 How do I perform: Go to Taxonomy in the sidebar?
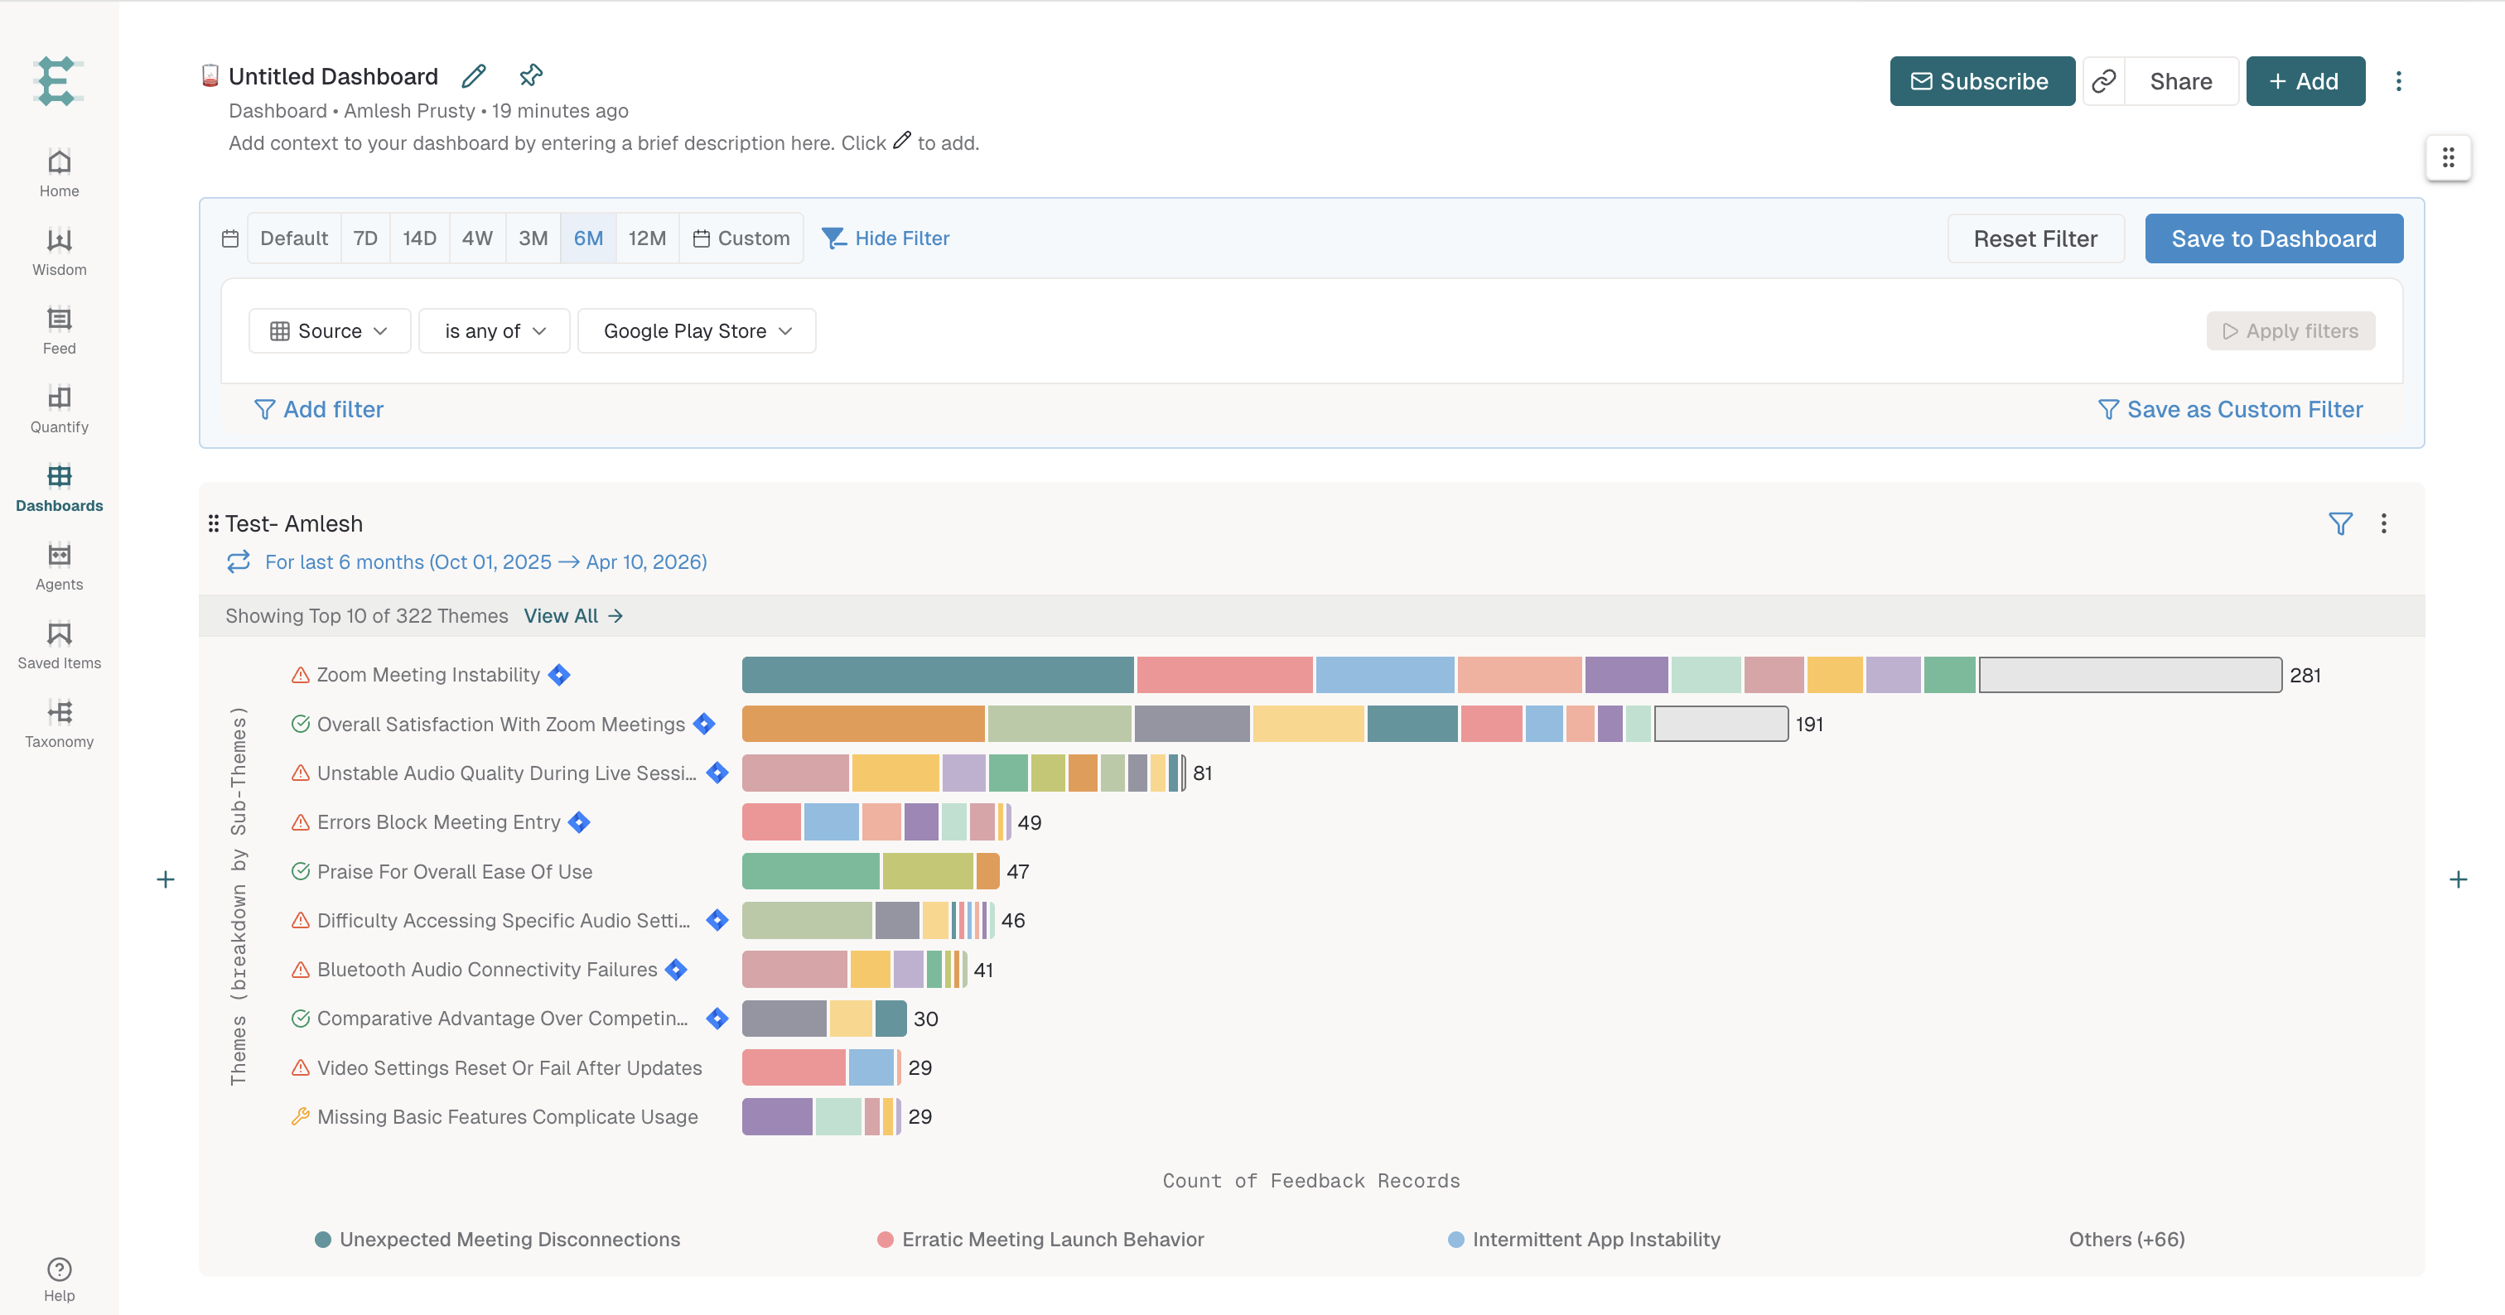pos(60,724)
